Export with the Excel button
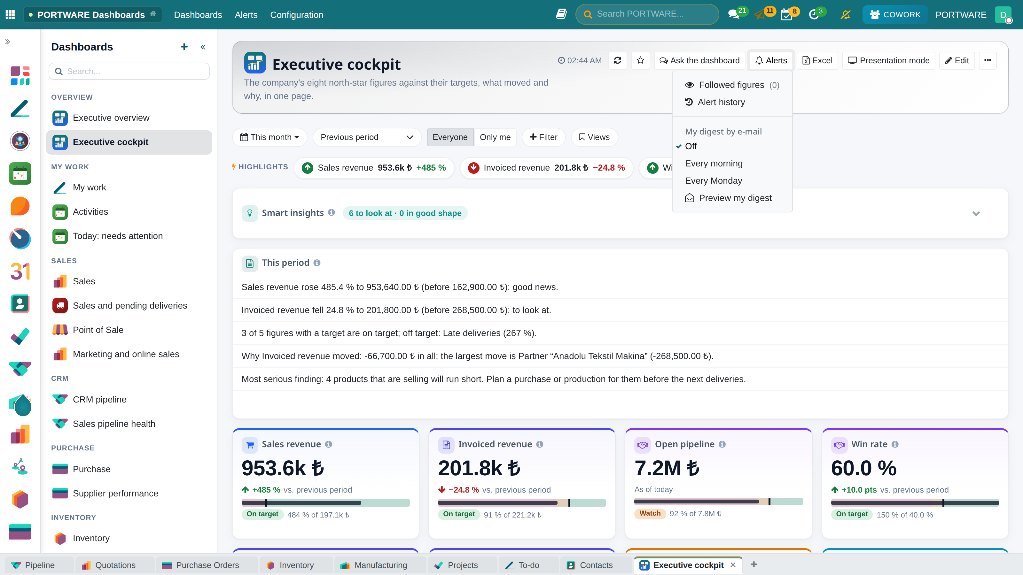 (817, 60)
